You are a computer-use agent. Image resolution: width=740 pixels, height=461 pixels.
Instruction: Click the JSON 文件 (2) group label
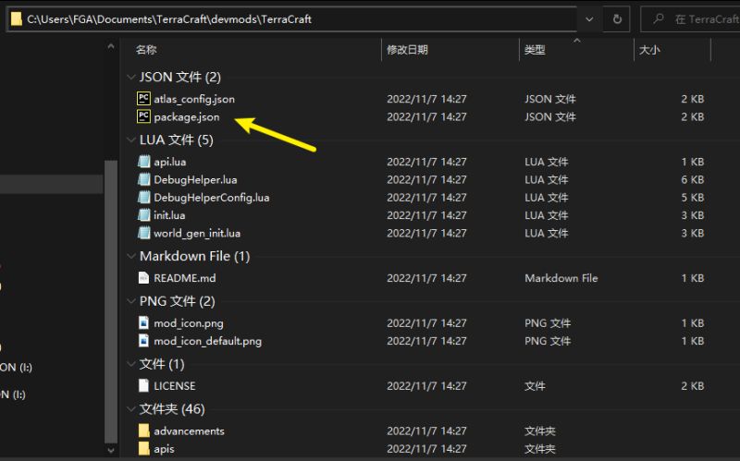coord(180,77)
